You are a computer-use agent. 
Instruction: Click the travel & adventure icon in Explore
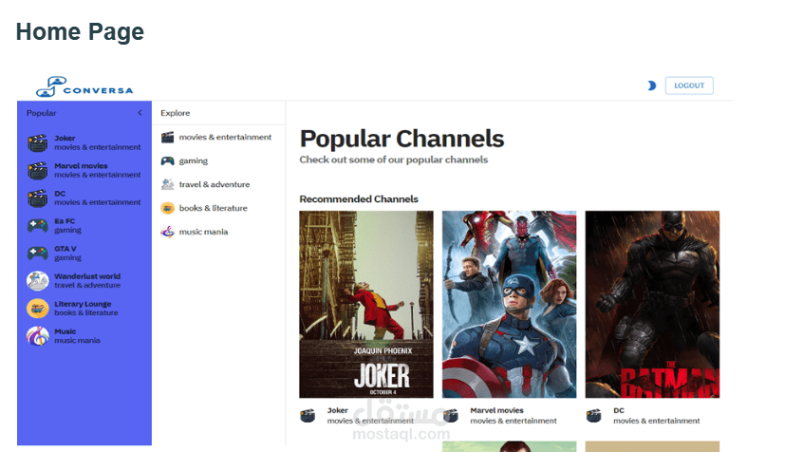pos(167,184)
